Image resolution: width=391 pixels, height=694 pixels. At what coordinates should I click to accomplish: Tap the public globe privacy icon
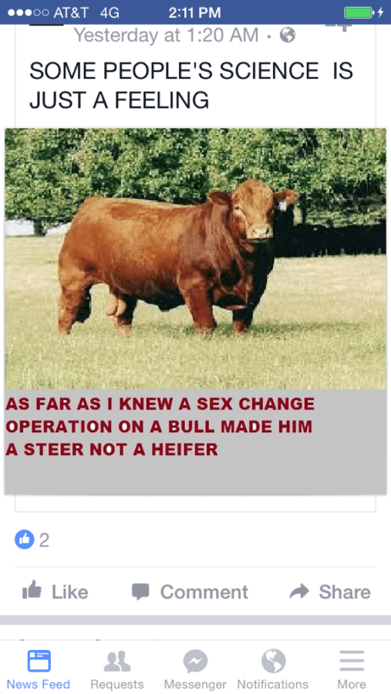[x=288, y=35]
